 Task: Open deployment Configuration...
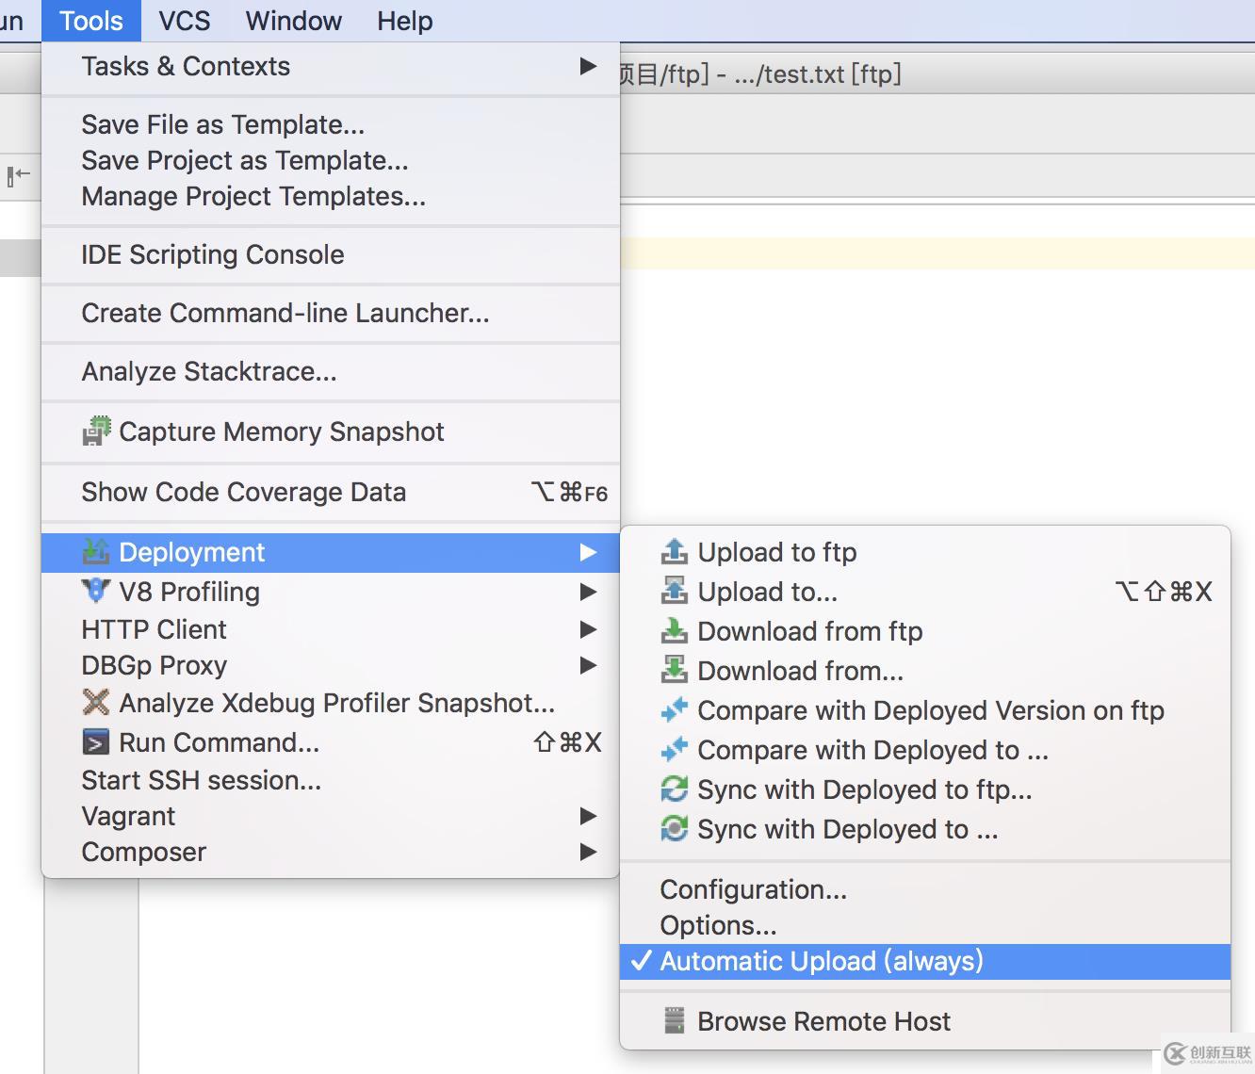tap(753, 889)
